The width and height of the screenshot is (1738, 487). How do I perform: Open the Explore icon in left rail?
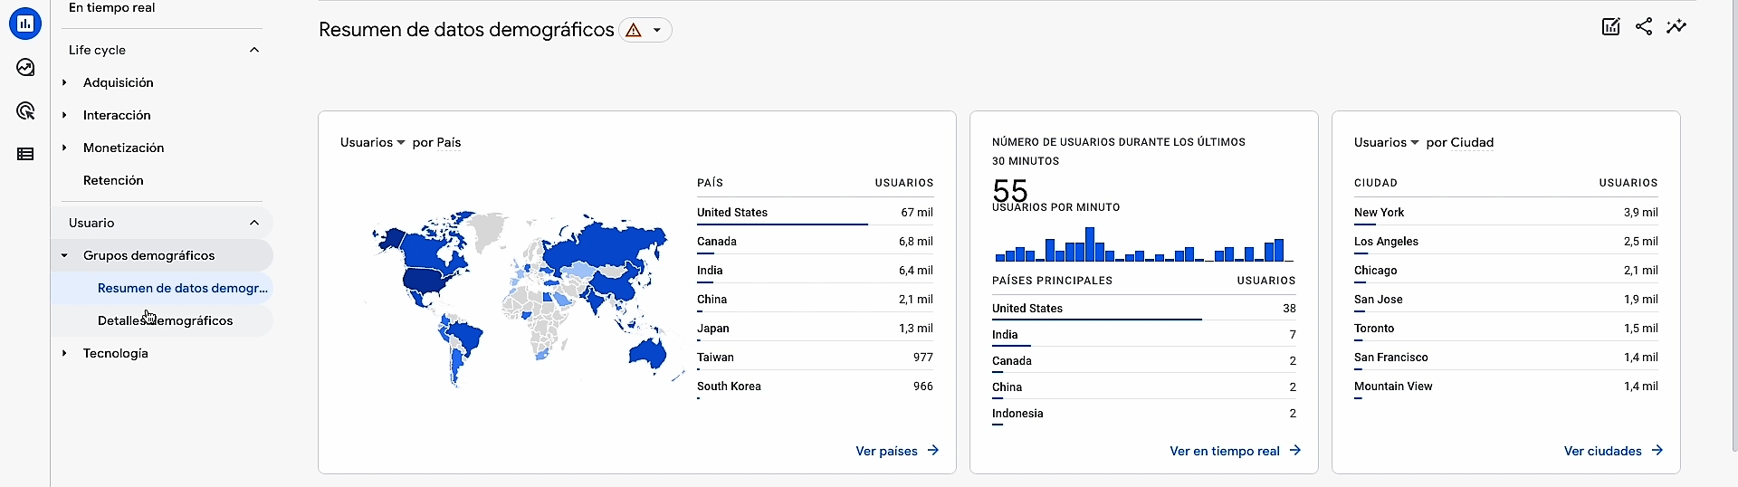point(25,67)
